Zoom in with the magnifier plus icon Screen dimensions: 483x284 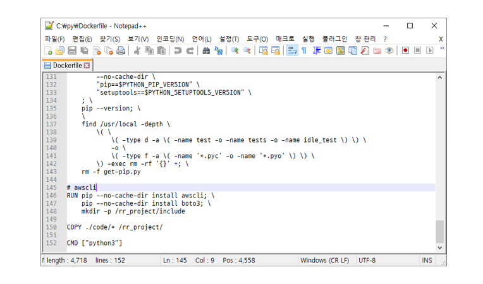(x=235, y=50)
